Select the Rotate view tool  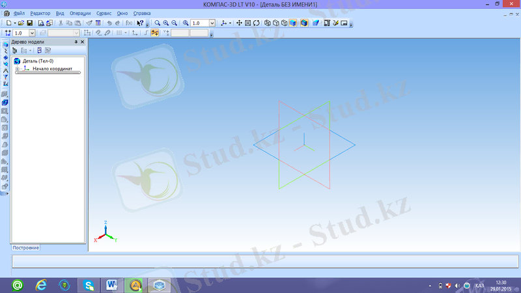pos(257,23)
